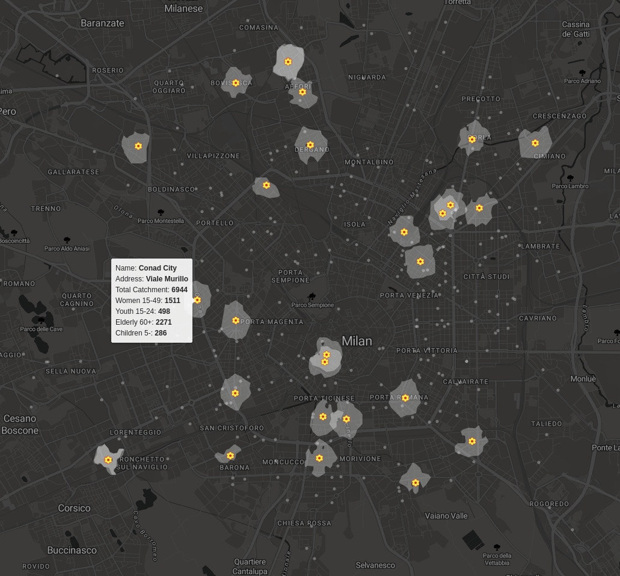Select the Parco Montestella tree icon

(161, 213)
